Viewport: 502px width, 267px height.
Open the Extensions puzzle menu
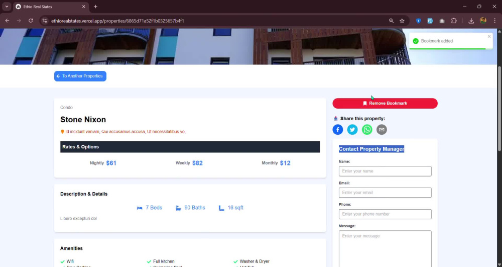(x=454, y=21)
